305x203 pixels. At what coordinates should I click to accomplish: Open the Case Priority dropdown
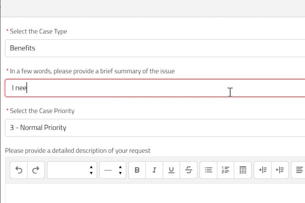pos(152,128)
